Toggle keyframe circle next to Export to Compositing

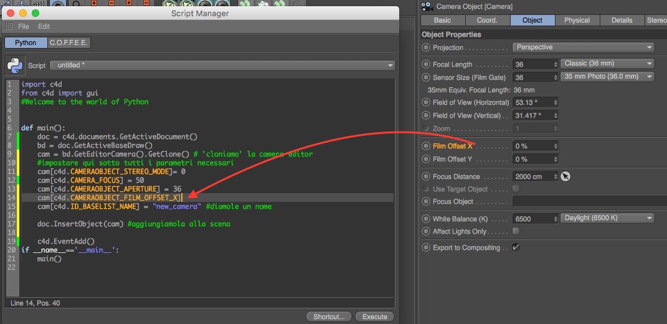pyautogui.click(x=426, y=247)
